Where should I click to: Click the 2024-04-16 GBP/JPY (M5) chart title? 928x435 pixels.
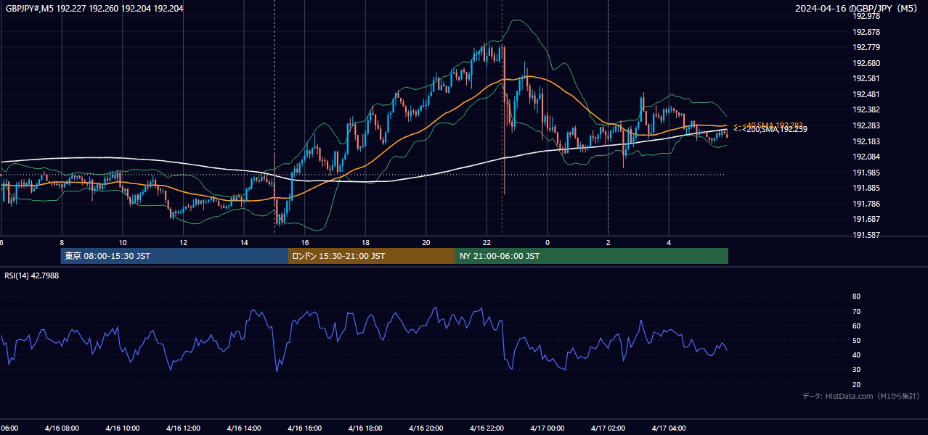(x=857, y=9)
